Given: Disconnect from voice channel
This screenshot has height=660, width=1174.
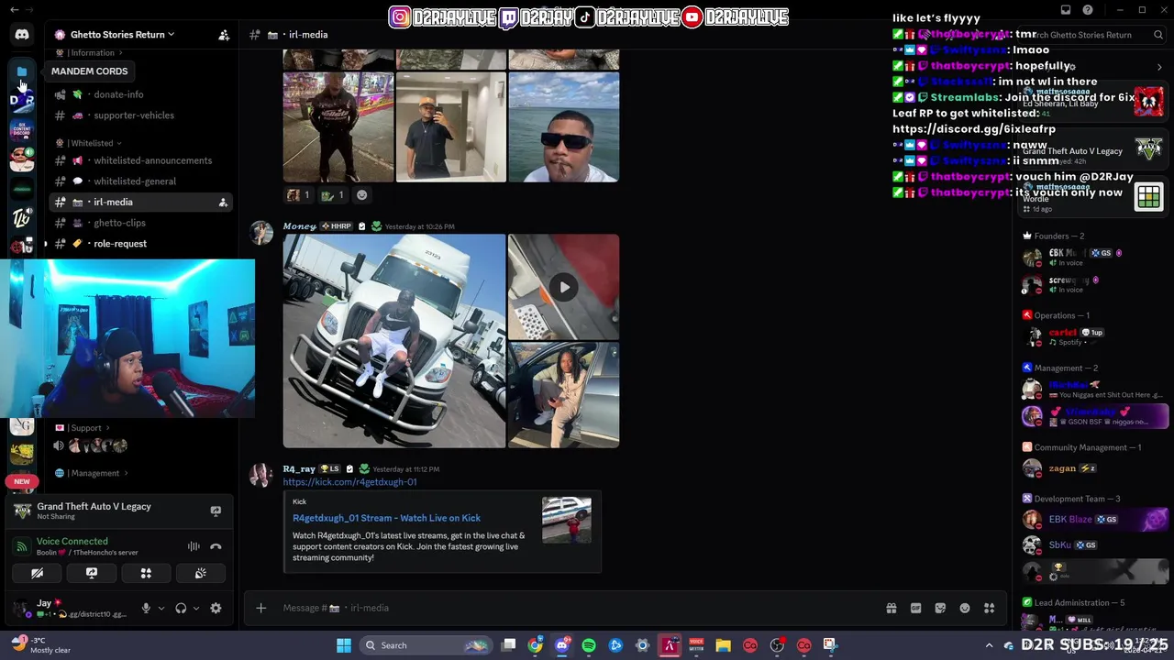Looking at the screenshot, I should [216, 546].
